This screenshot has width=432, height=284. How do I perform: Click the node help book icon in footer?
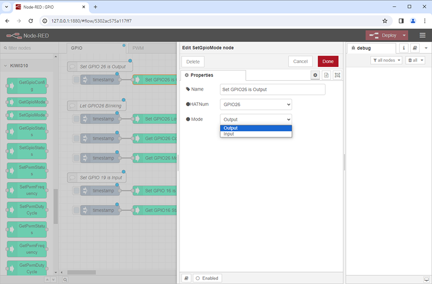pos(186,278)
